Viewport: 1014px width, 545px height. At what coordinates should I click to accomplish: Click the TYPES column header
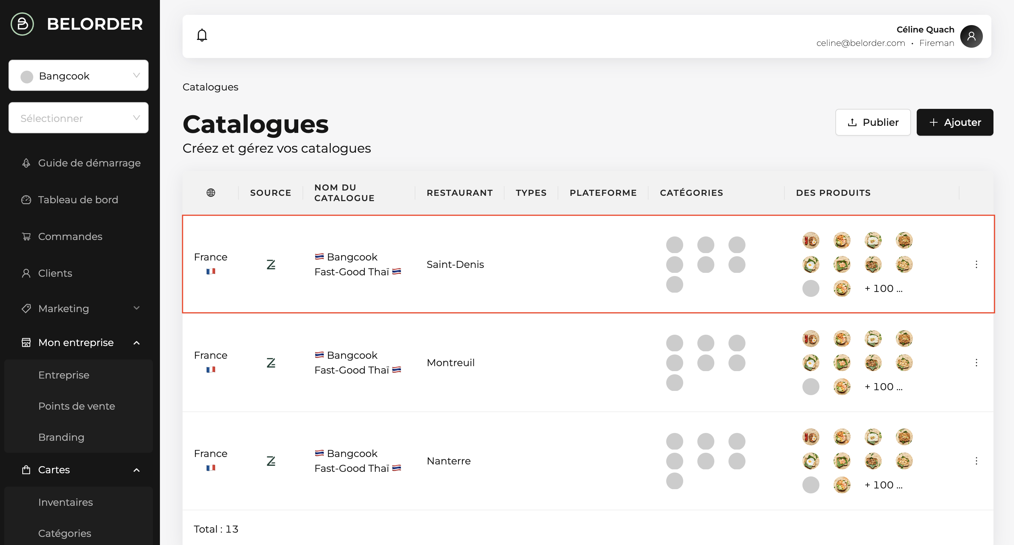point(531,193)
